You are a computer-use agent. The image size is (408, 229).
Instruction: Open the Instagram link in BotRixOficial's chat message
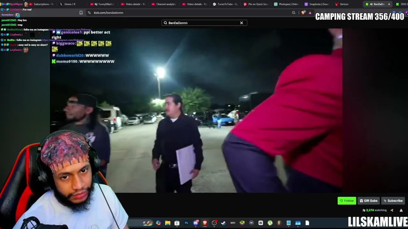(70, 30)
